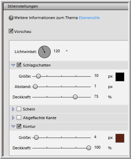This screenshot has height=159, width=131.
Task: Click the Kontur Deckkraft slider handle
Action: 89,148
